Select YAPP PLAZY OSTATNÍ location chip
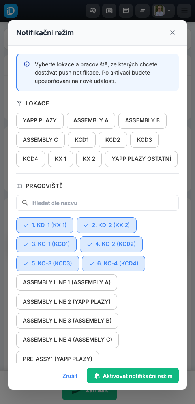 point(141,159)
